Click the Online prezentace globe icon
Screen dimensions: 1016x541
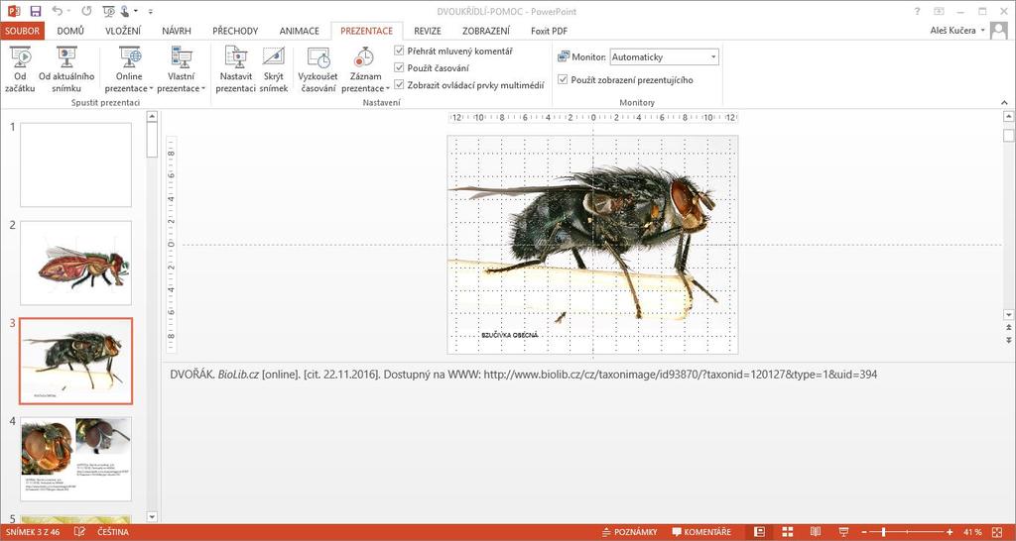tap(130, 56)
